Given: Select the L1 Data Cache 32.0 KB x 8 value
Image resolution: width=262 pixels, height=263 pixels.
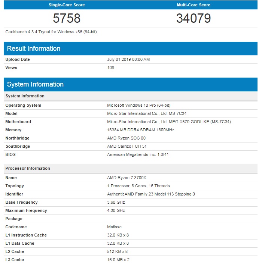Looking at the screenshot, I should coord(118,243).
